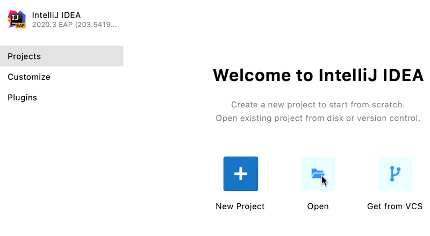Click the 'Open existing project' description line

[318, 118]
